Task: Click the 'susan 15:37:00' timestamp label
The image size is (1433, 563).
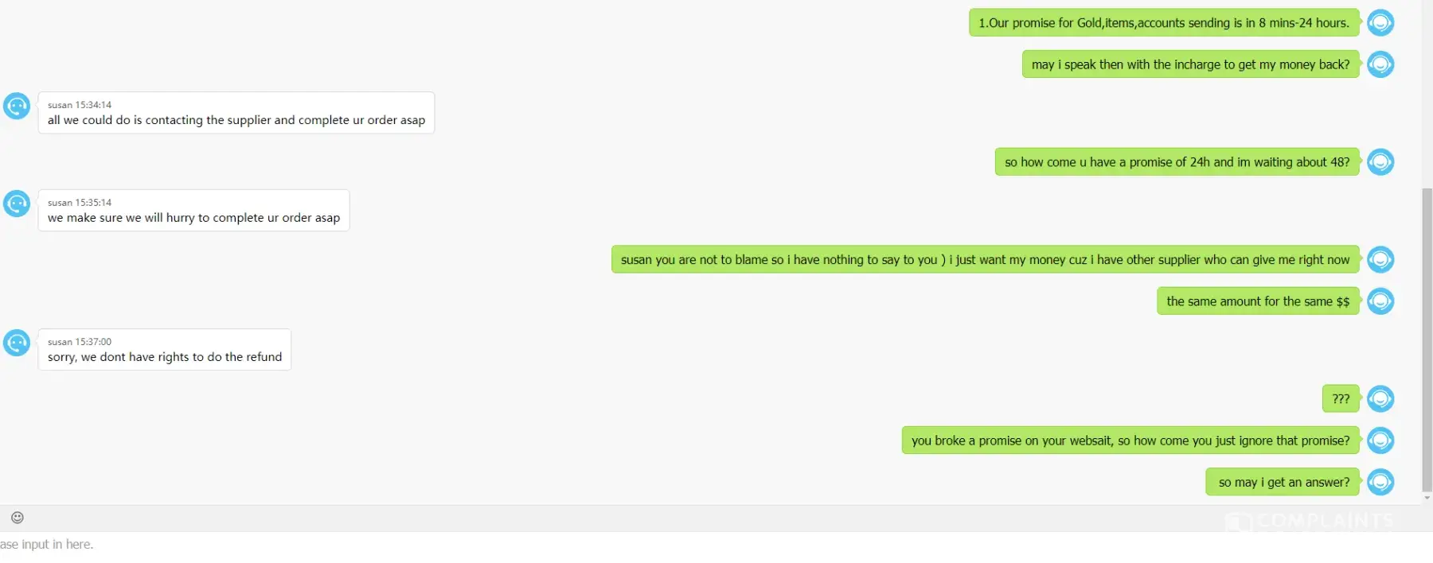Action: click(x=80, y=342)
